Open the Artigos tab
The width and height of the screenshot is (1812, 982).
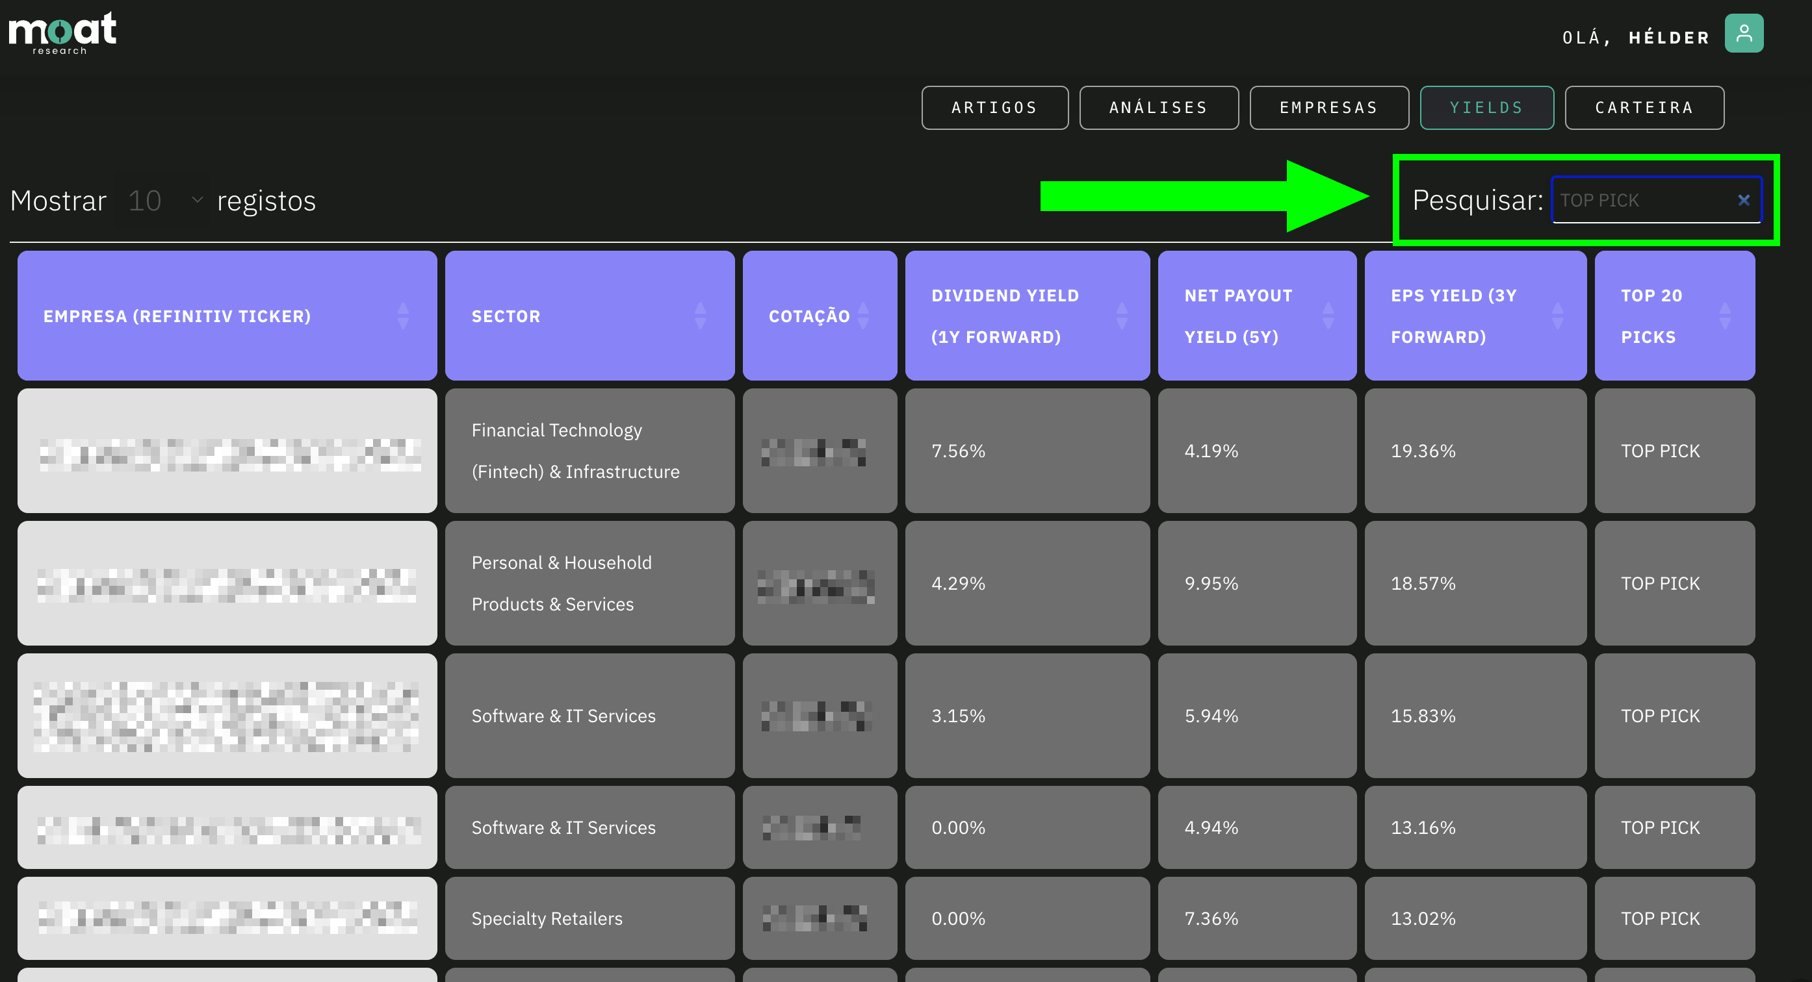click(x=994, y=108)
